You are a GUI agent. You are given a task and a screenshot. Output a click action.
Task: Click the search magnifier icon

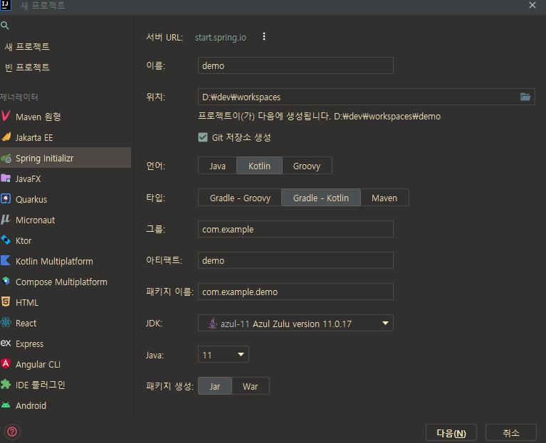5,26
